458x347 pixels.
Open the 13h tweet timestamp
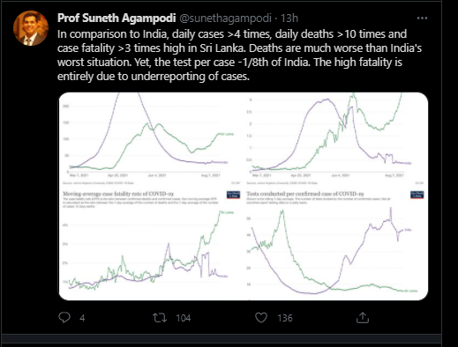(289, 18)
